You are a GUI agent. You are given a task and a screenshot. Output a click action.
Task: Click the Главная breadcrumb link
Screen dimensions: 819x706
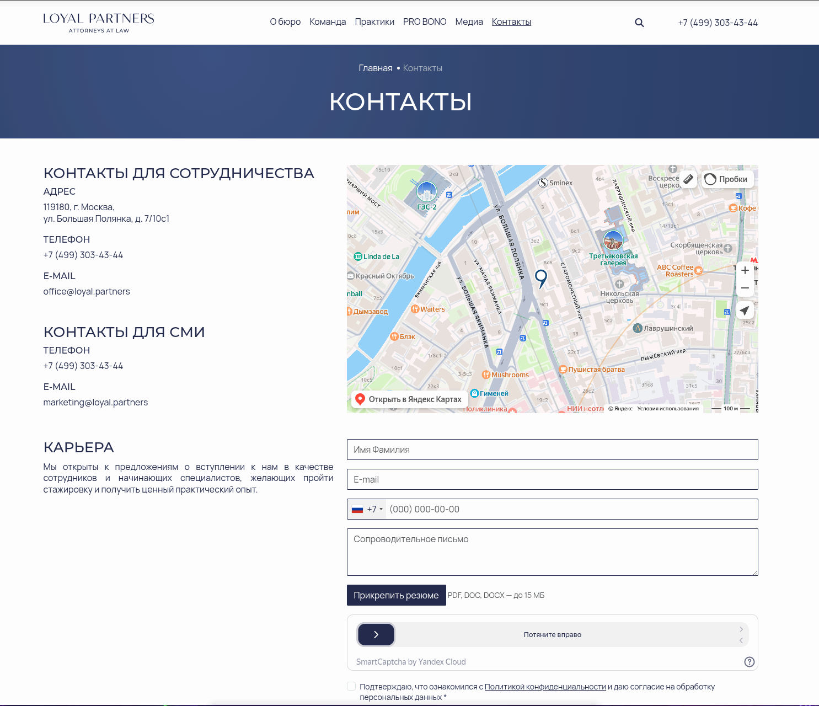tap(375, 68)
